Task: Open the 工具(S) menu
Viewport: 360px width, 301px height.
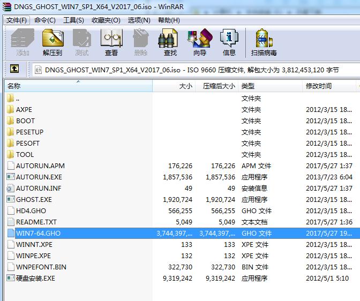Action: (73, 20)
